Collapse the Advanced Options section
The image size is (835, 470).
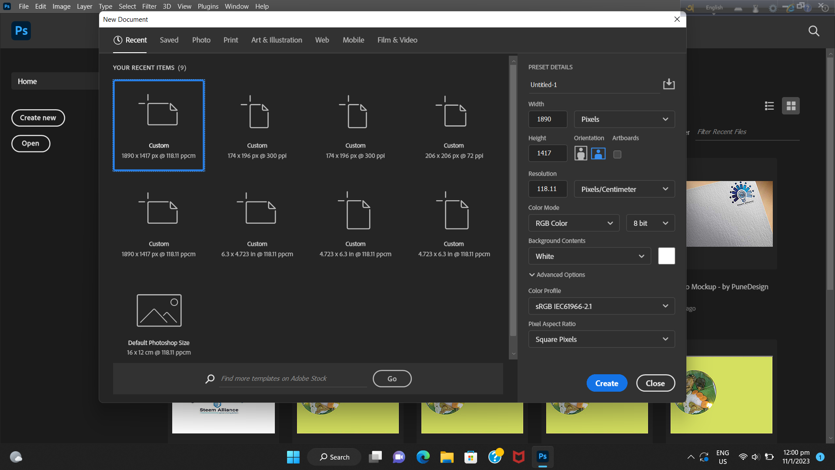tap(557, 275)
